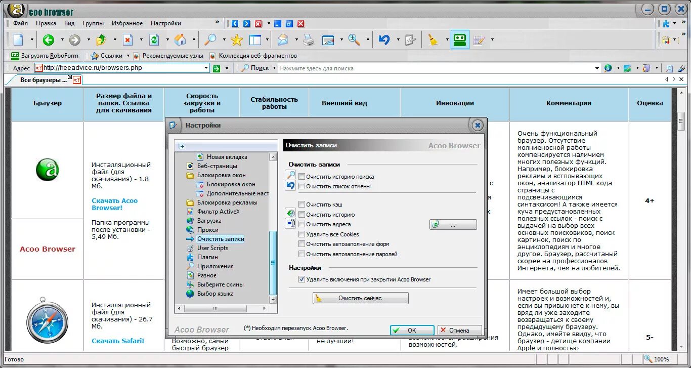Check Очистить автозаполнение форм
The height and width of the screenshot is (368, 691).
(302, 244)
